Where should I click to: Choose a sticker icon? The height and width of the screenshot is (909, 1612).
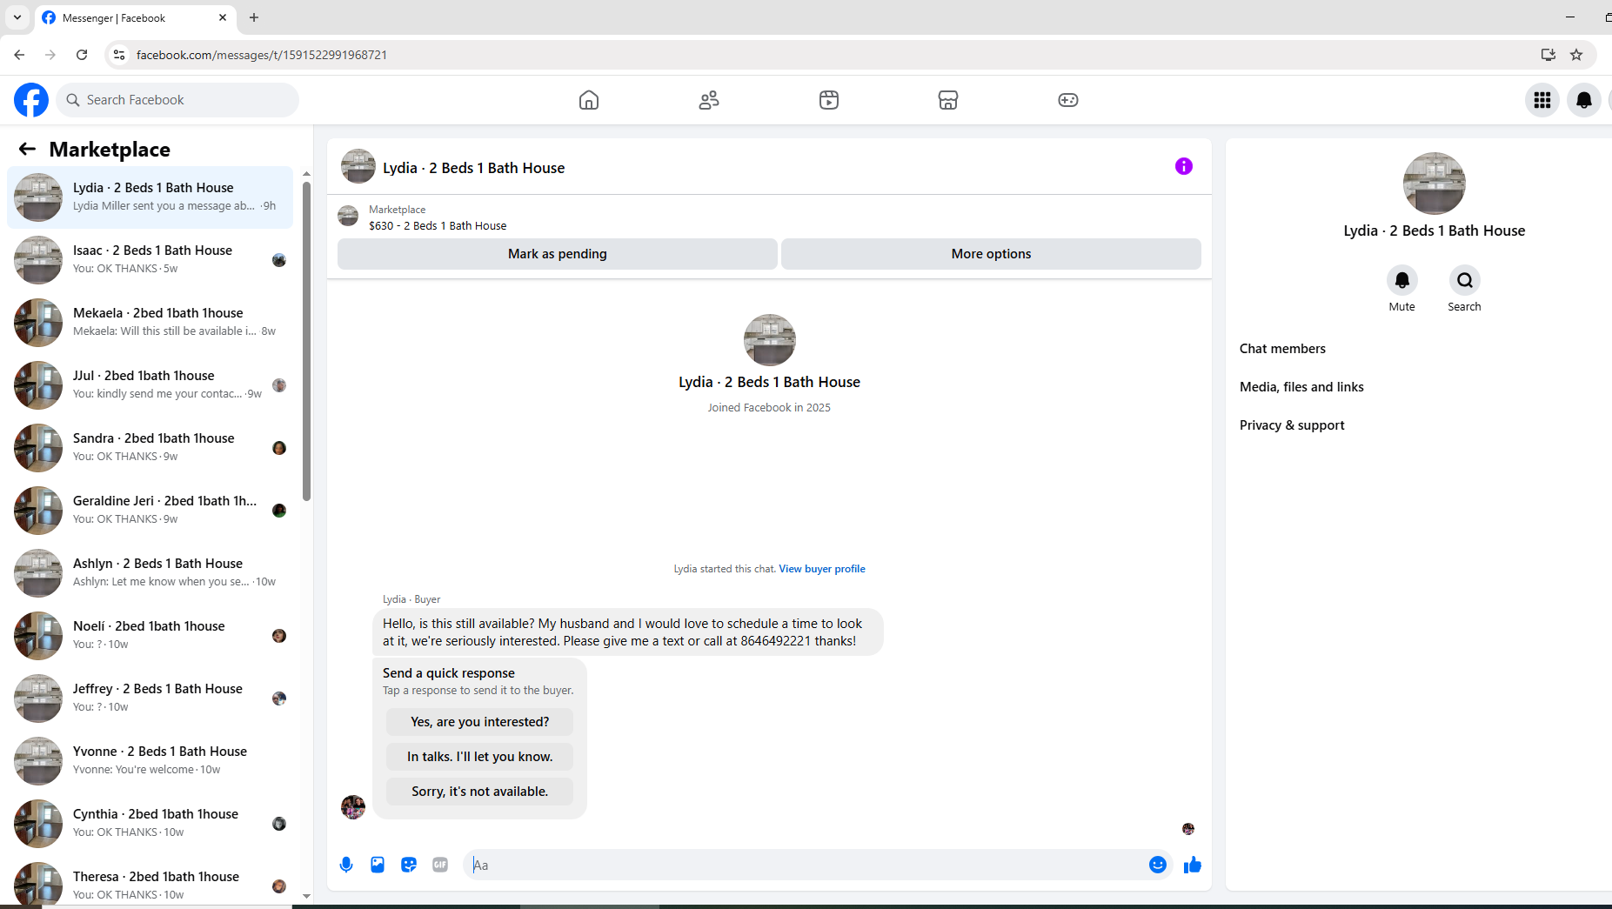point(409,865)
